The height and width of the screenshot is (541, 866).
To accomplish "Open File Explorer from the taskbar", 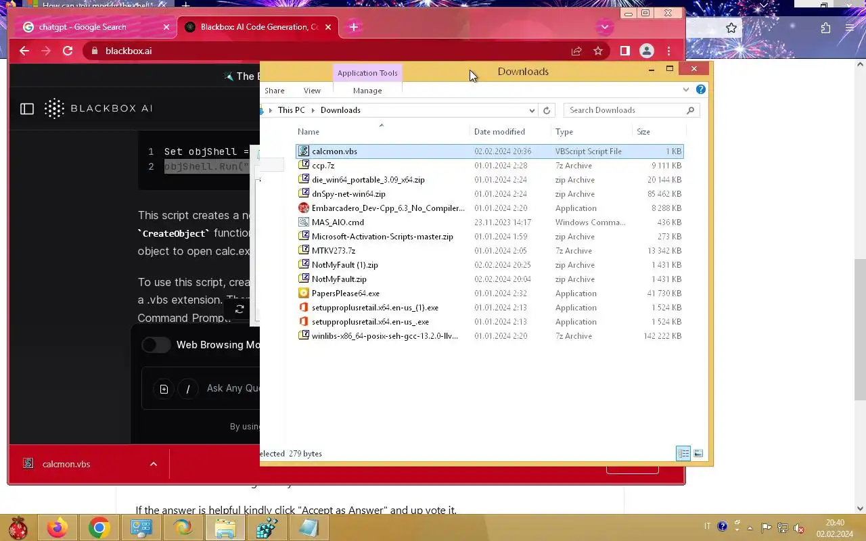I will [x=225, y=527].
